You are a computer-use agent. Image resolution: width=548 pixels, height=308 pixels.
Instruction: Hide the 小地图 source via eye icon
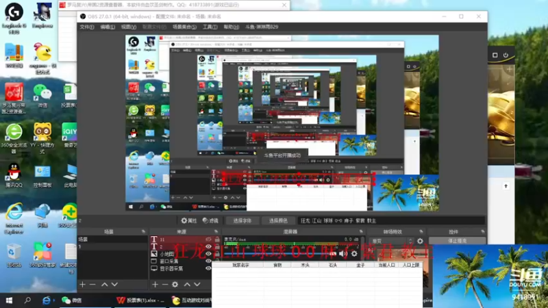[209, 254]
